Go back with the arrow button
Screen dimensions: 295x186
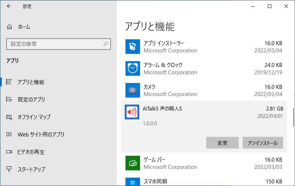(9, 6)
